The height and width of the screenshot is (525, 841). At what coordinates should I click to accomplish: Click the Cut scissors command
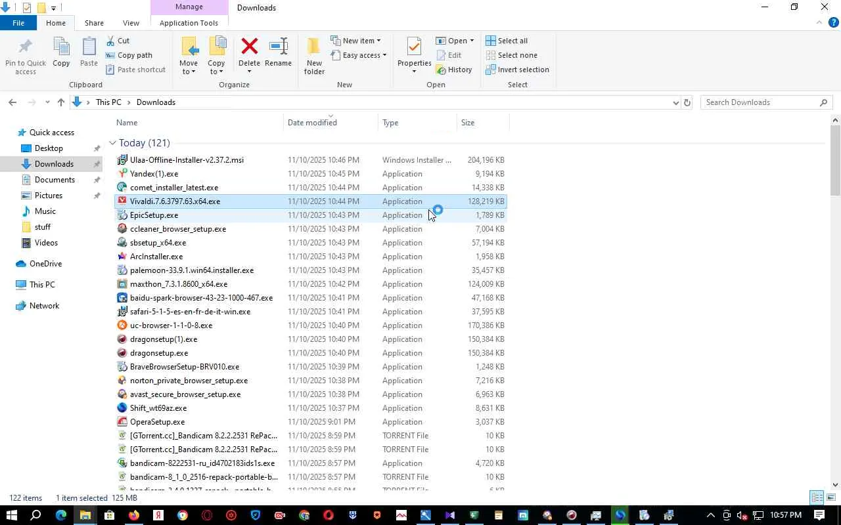(x=118, y=41)
